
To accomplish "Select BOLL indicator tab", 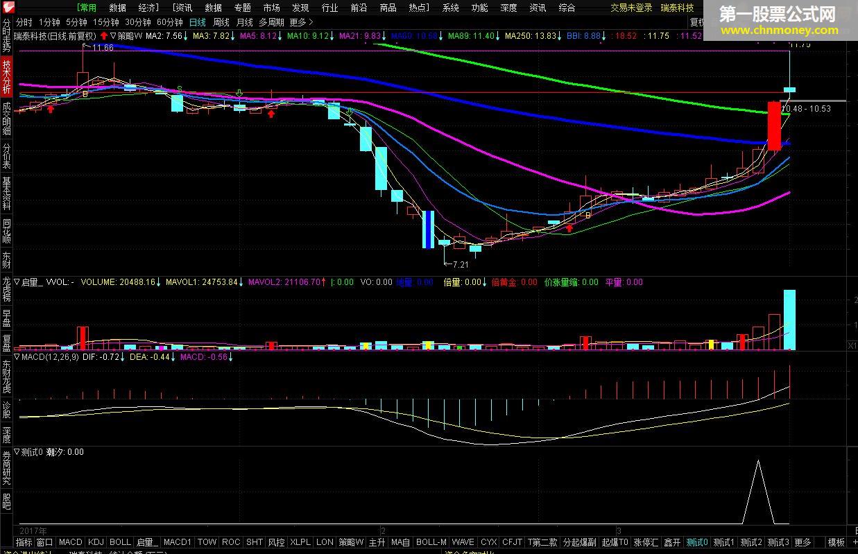I will click(x=120, y=542).
